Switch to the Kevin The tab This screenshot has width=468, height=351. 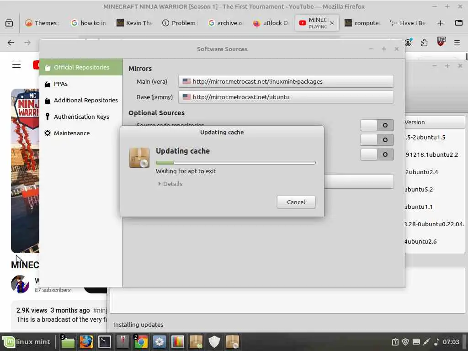click(135, 23)
